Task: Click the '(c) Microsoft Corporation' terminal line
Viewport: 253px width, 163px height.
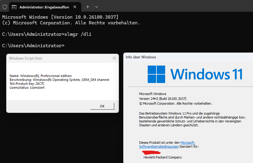Action: click(71, 23)
